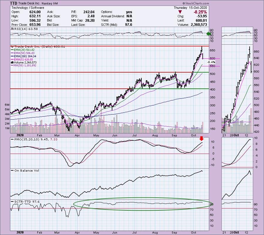Click the header Volume value 2,360,573

click(x=199, y=25)
